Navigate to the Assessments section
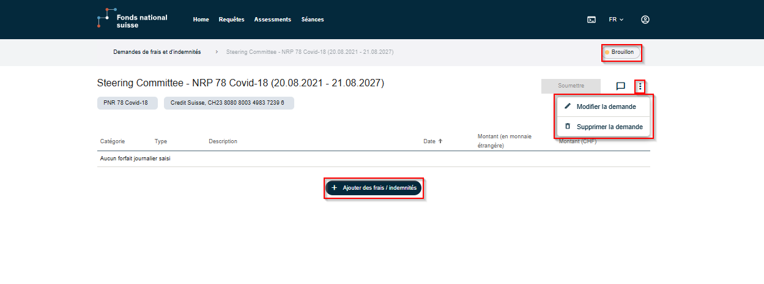 tap(272, 20)
